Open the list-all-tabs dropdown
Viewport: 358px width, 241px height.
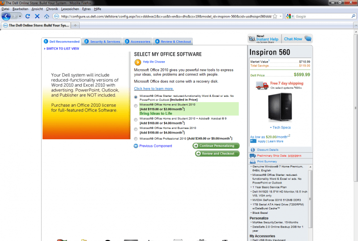coord(355,25)
